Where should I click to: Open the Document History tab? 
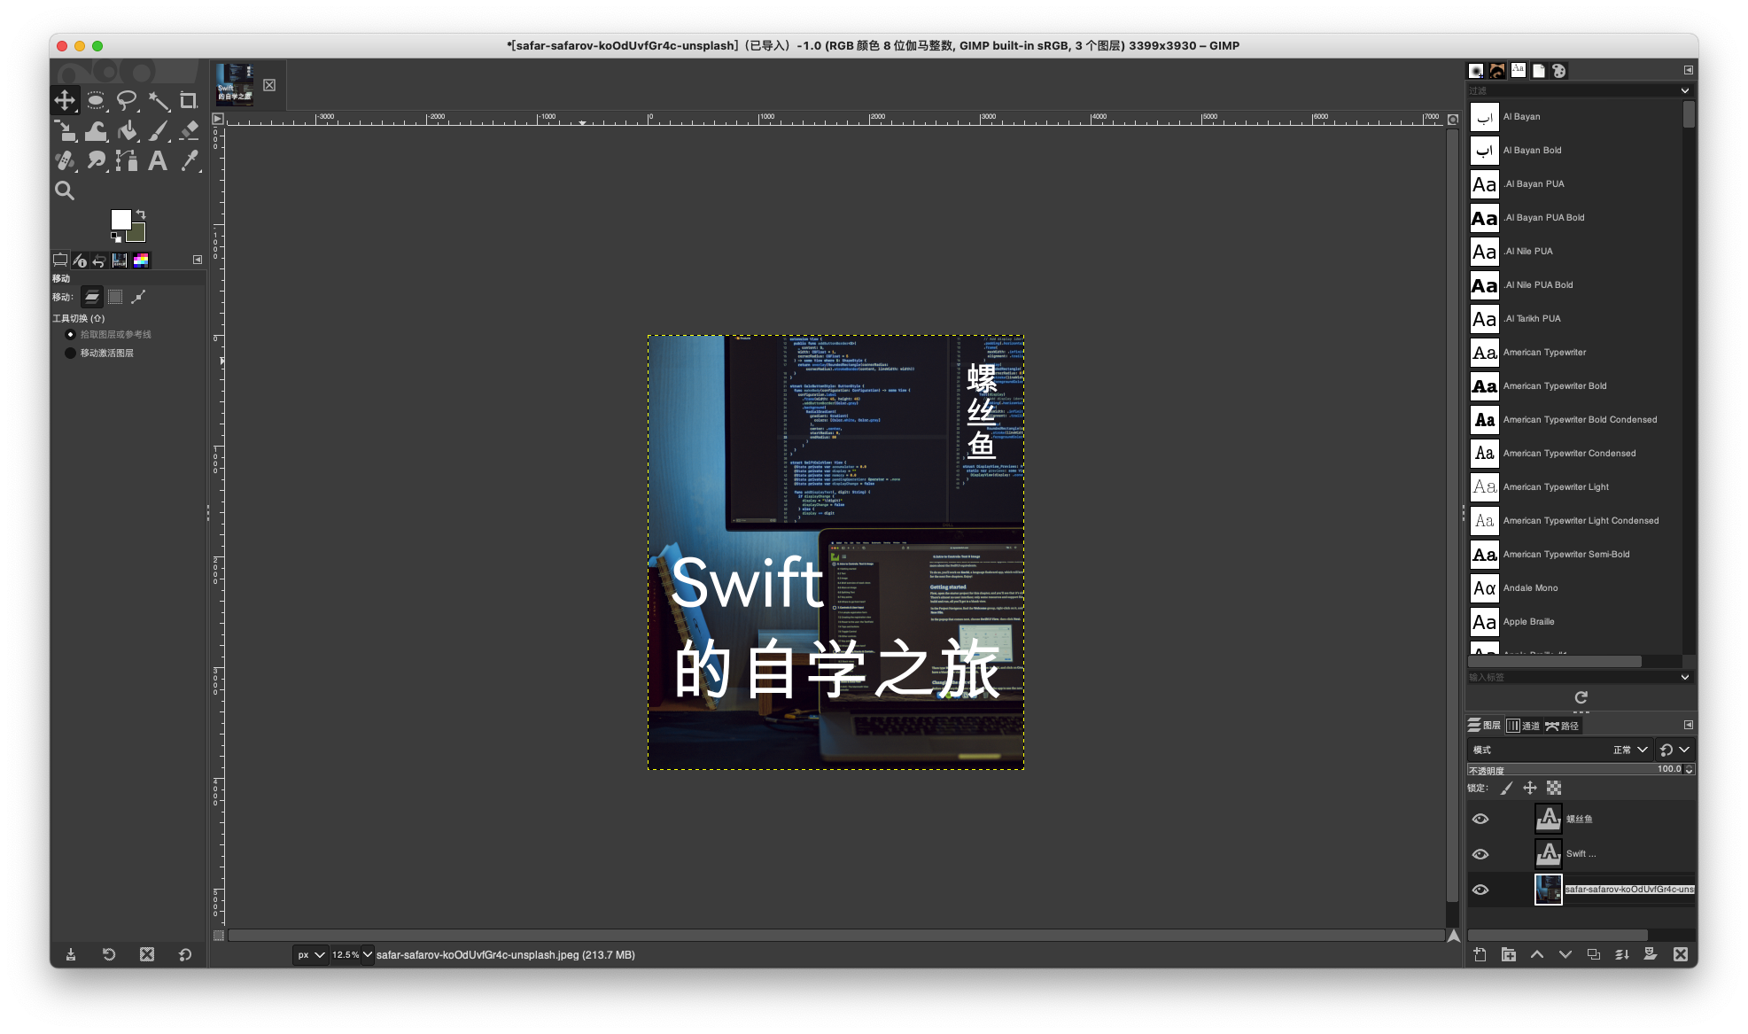(x=1539, y=71)
